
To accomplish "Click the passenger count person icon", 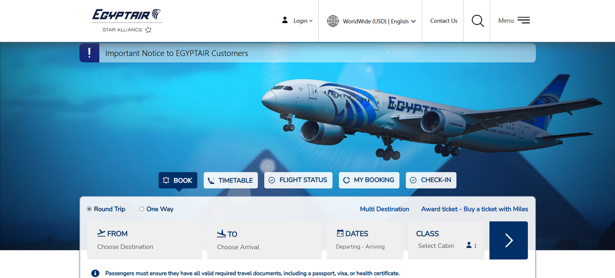I will 469,245.
